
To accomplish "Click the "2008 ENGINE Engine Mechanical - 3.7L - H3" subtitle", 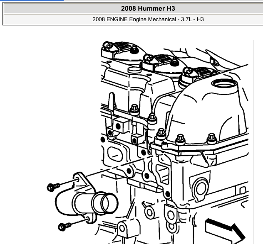I will pos(148,19).
